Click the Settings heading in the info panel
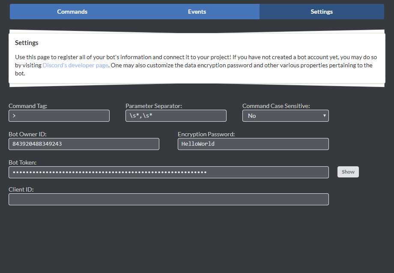This screenshot has height=273, width=394. click(x=27, y=43)
